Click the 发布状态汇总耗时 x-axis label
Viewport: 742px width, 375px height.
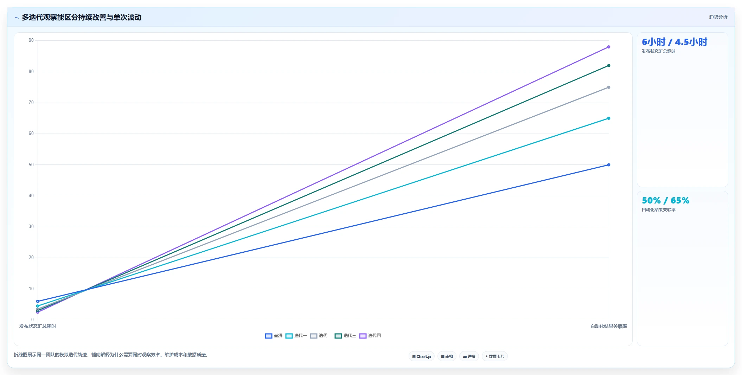38,326
